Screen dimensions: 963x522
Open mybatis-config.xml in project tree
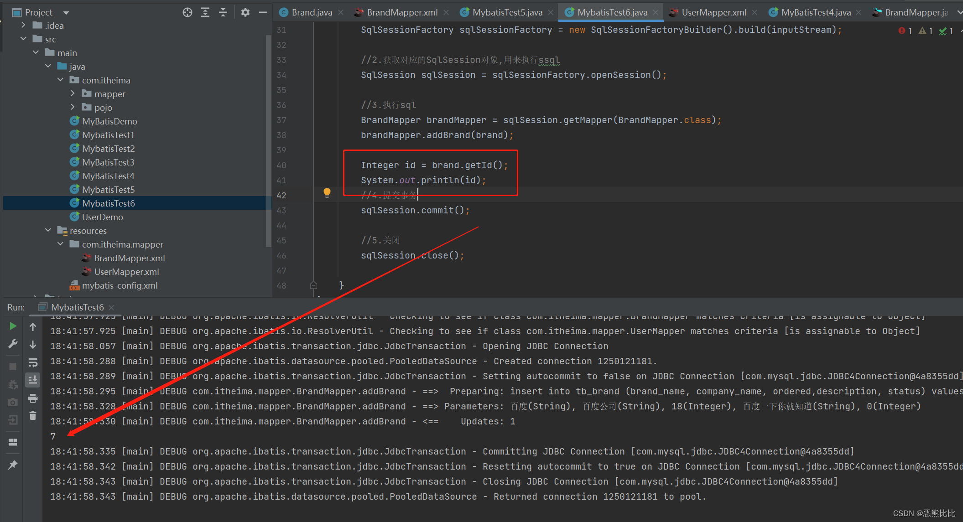[x=120, y=285]
